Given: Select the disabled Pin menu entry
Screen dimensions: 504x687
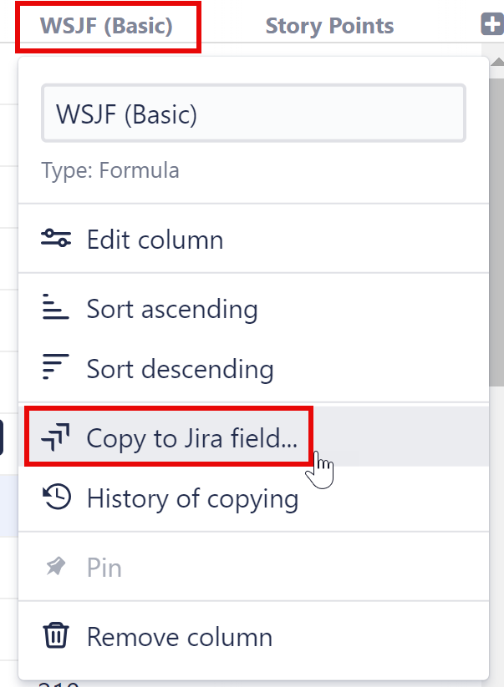Looking at the screenshot, I should (x=104, y=566).
